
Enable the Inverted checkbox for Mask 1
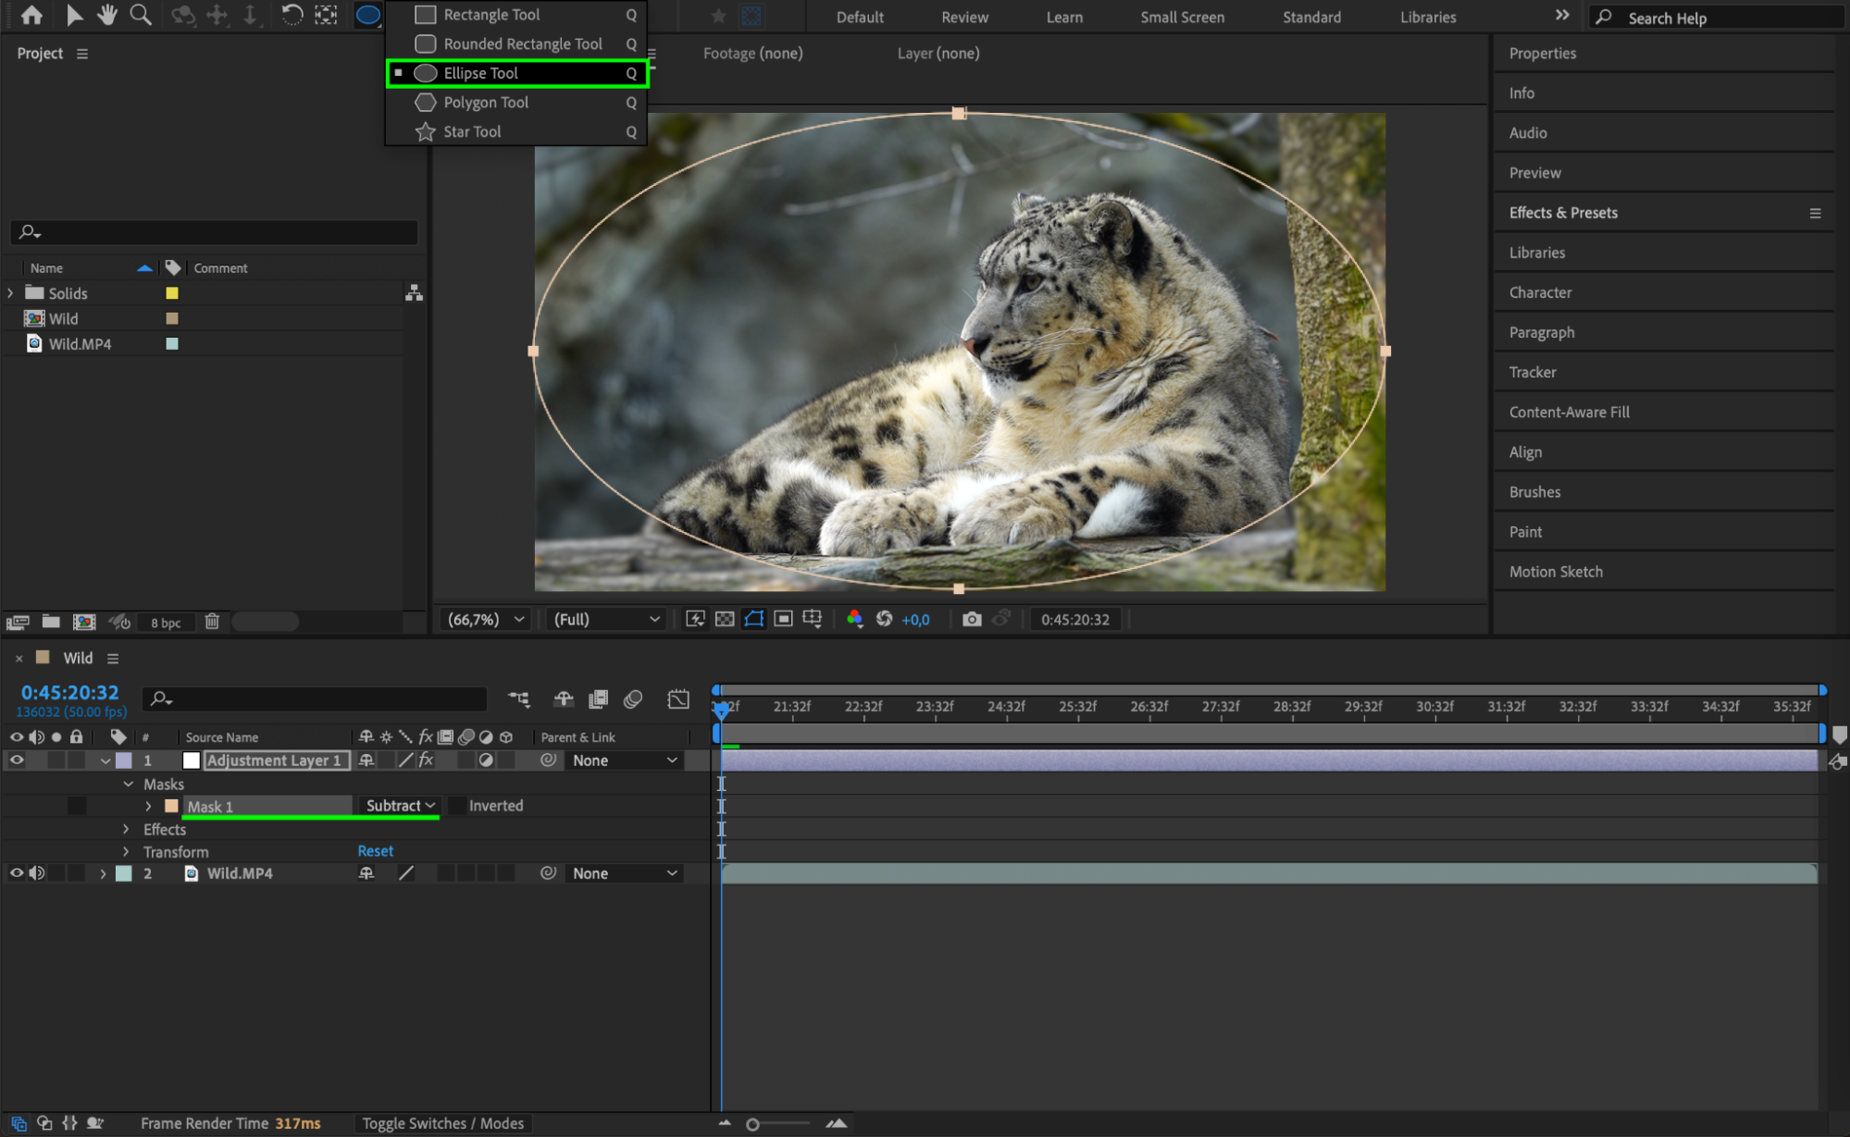pos(457,806)
